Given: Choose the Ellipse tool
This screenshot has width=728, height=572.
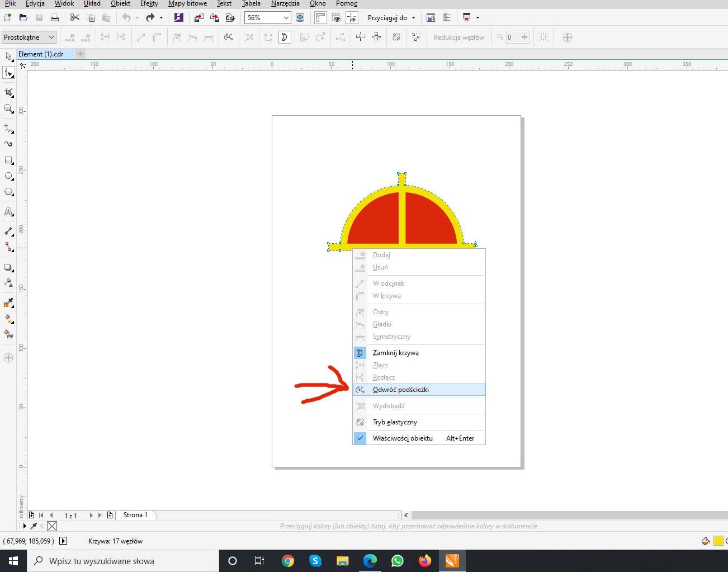Looking at the screenshot, I should pyautogui.click(x=8, y=176).
